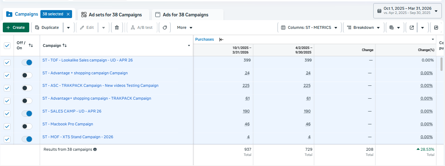Image resolution: width=445 pixels, height=166 pixels.
Task: Turn on ST - Macbook Pro Campaign
Action: [x=27, y=126]
